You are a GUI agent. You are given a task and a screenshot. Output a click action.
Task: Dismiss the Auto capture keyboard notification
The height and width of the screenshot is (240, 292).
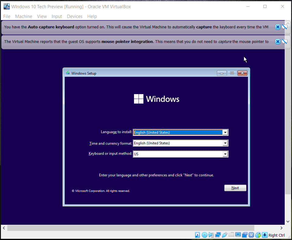(278, 27)
